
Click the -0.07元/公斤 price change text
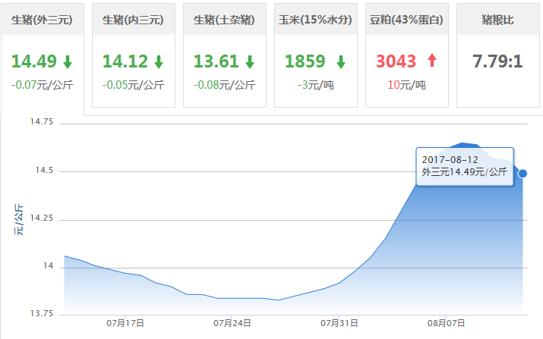[43, 85]
